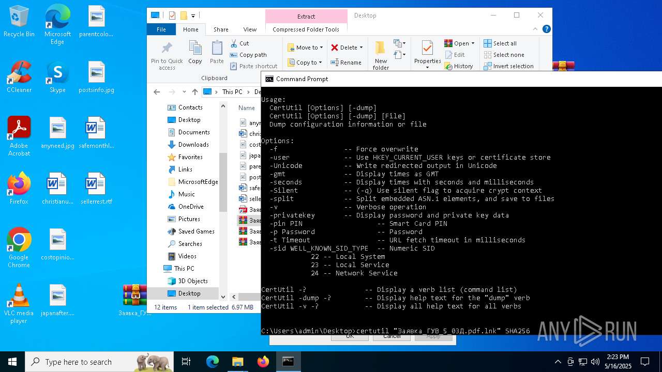Click the Copy ribbon button
The height and width of the screenshot is (372, 662).
pyautogui.click(x=195, y=53)
